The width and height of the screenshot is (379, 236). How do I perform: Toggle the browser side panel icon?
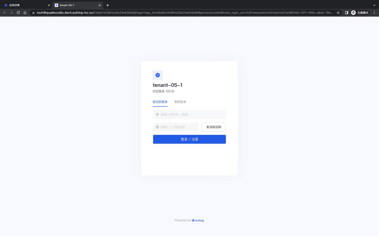(x=346, y=13)
